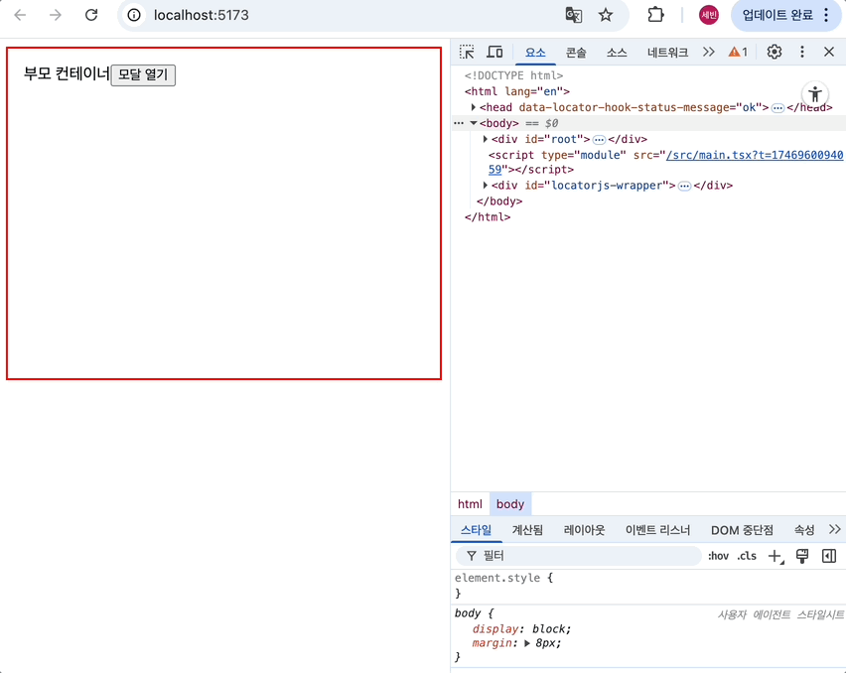Click the accessibility tree toggle icon

tap(815, 94)
